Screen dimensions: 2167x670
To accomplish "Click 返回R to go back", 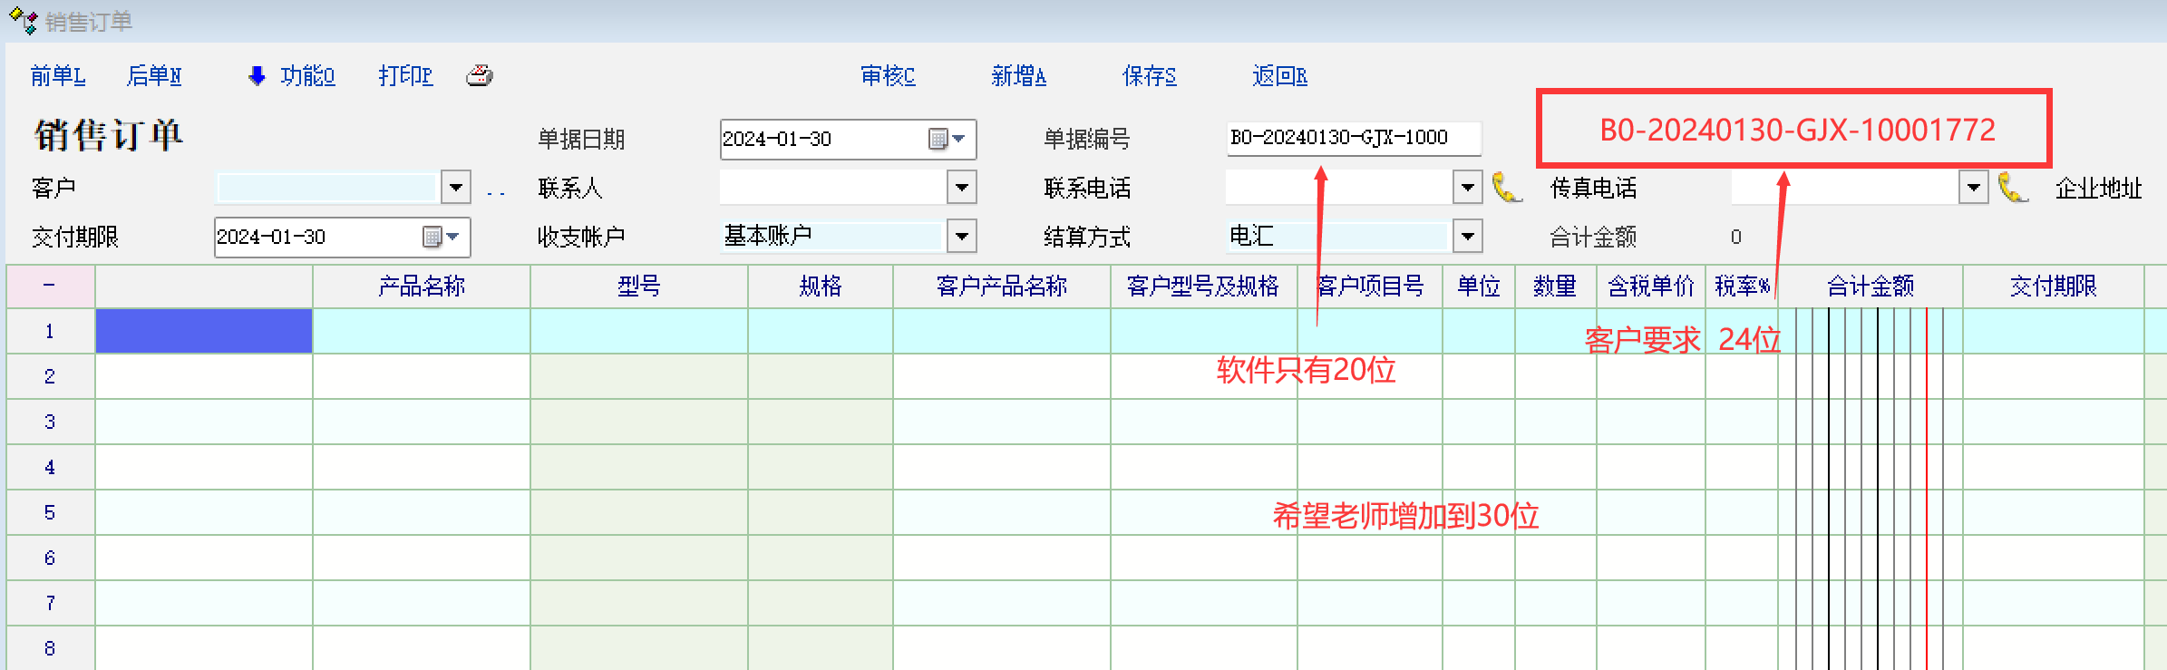I will pyautogui.click(x=1279, y=76).
